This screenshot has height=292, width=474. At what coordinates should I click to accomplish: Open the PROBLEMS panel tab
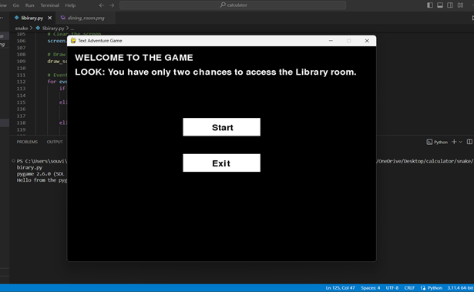point(27,142)
